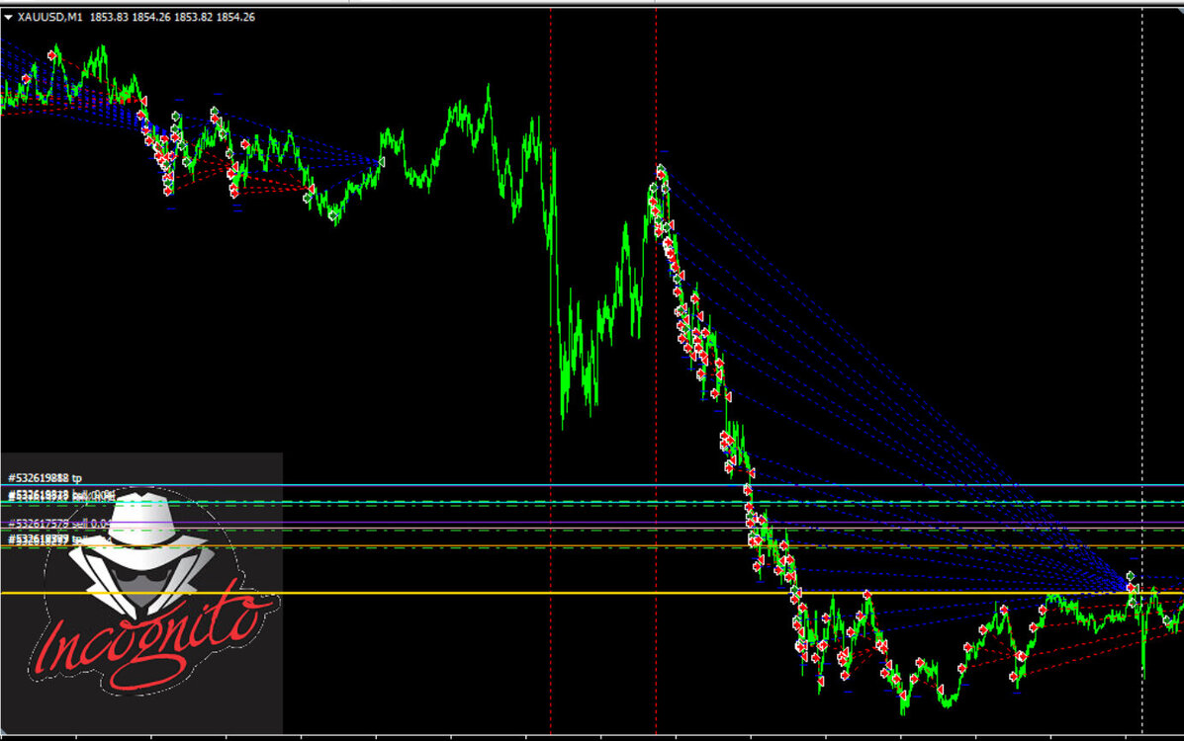
Task: Select the thick yellow horizontal line
Action: click(x=592, y=593)
